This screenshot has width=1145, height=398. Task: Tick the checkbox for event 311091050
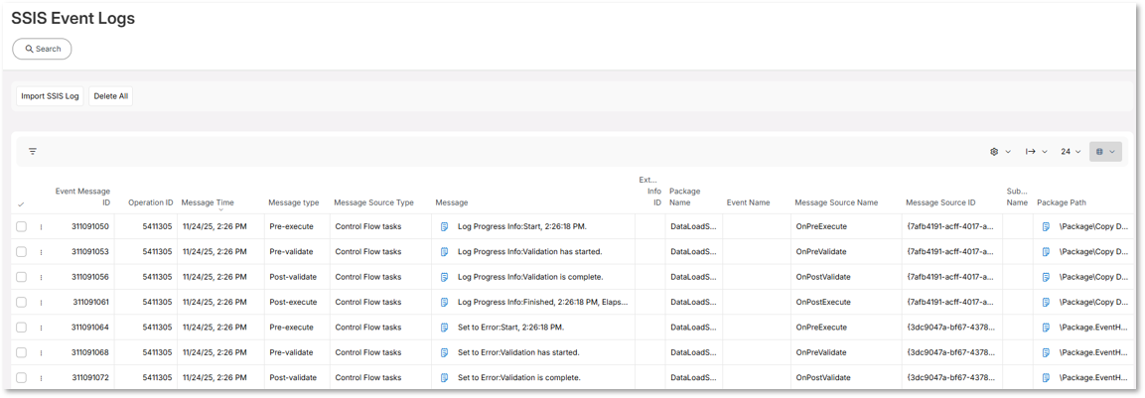(21, 227)
